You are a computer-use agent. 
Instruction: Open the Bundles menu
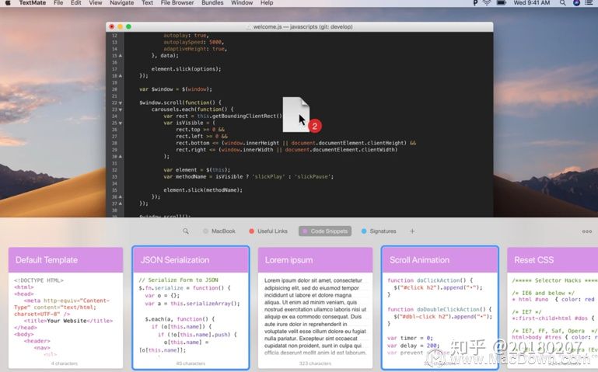[x=212, y=3]
